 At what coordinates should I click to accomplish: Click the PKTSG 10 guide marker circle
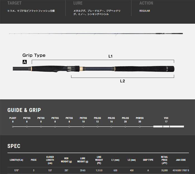pos(83,127)
